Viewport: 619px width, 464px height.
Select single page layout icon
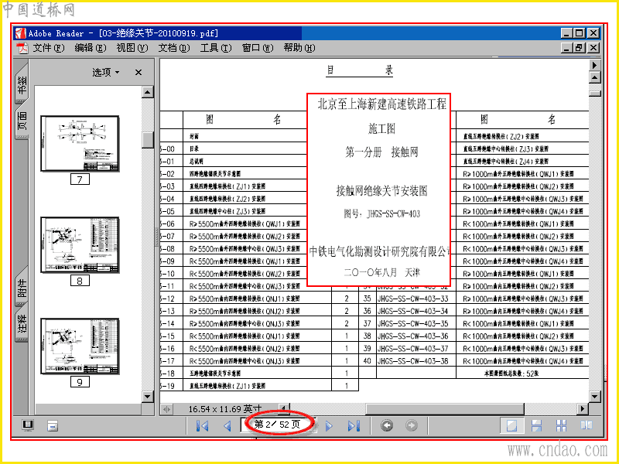[x=511, y=425]
